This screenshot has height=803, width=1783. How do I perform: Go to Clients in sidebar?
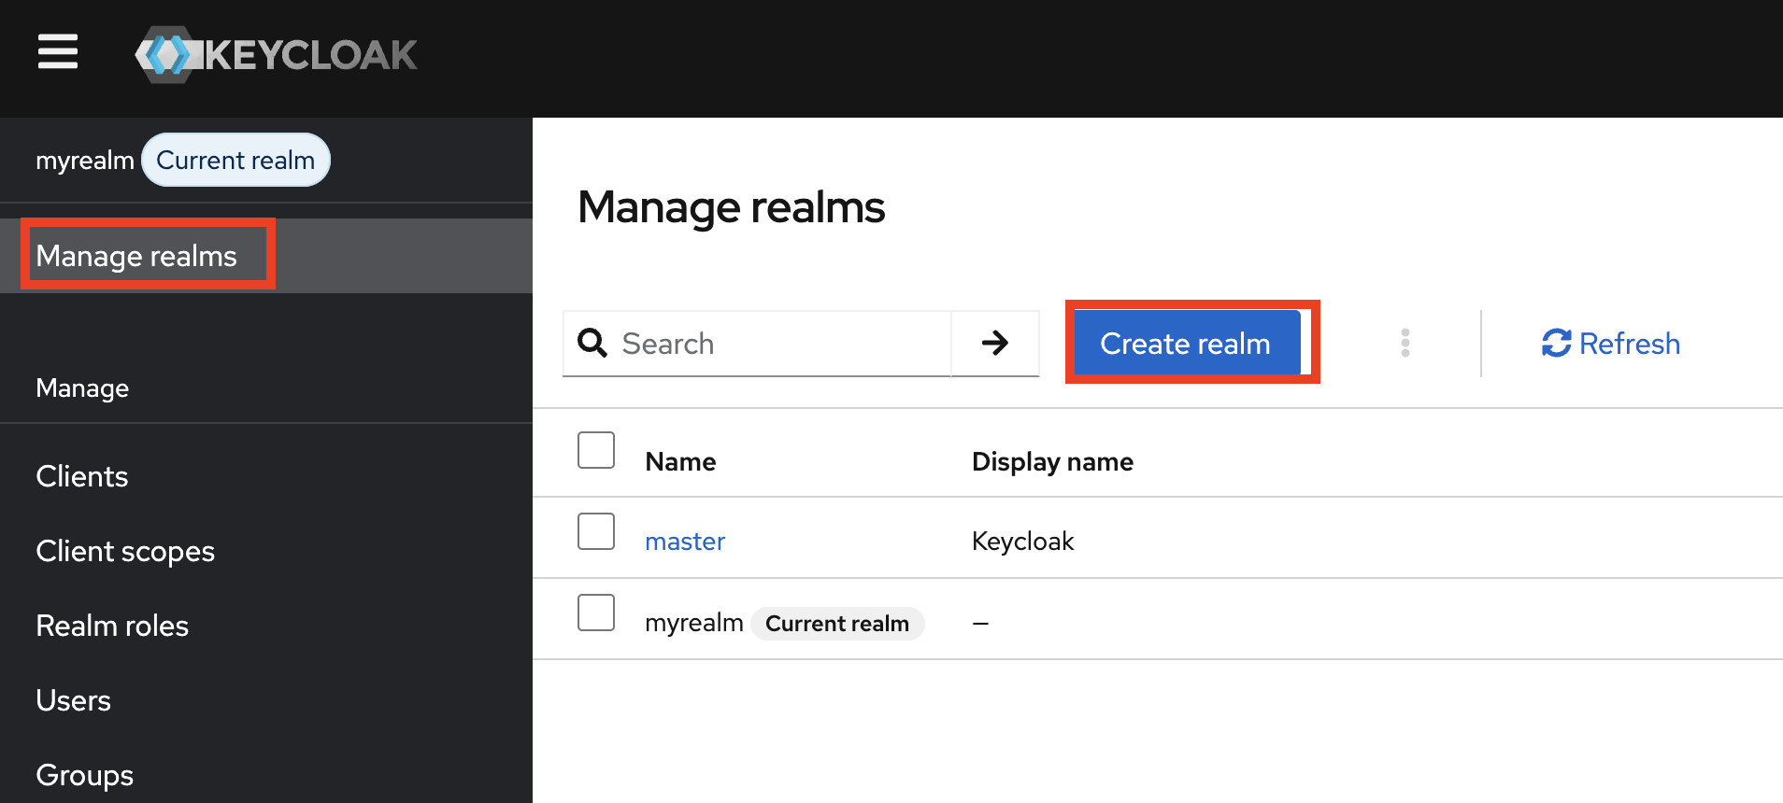coord(82,476)
